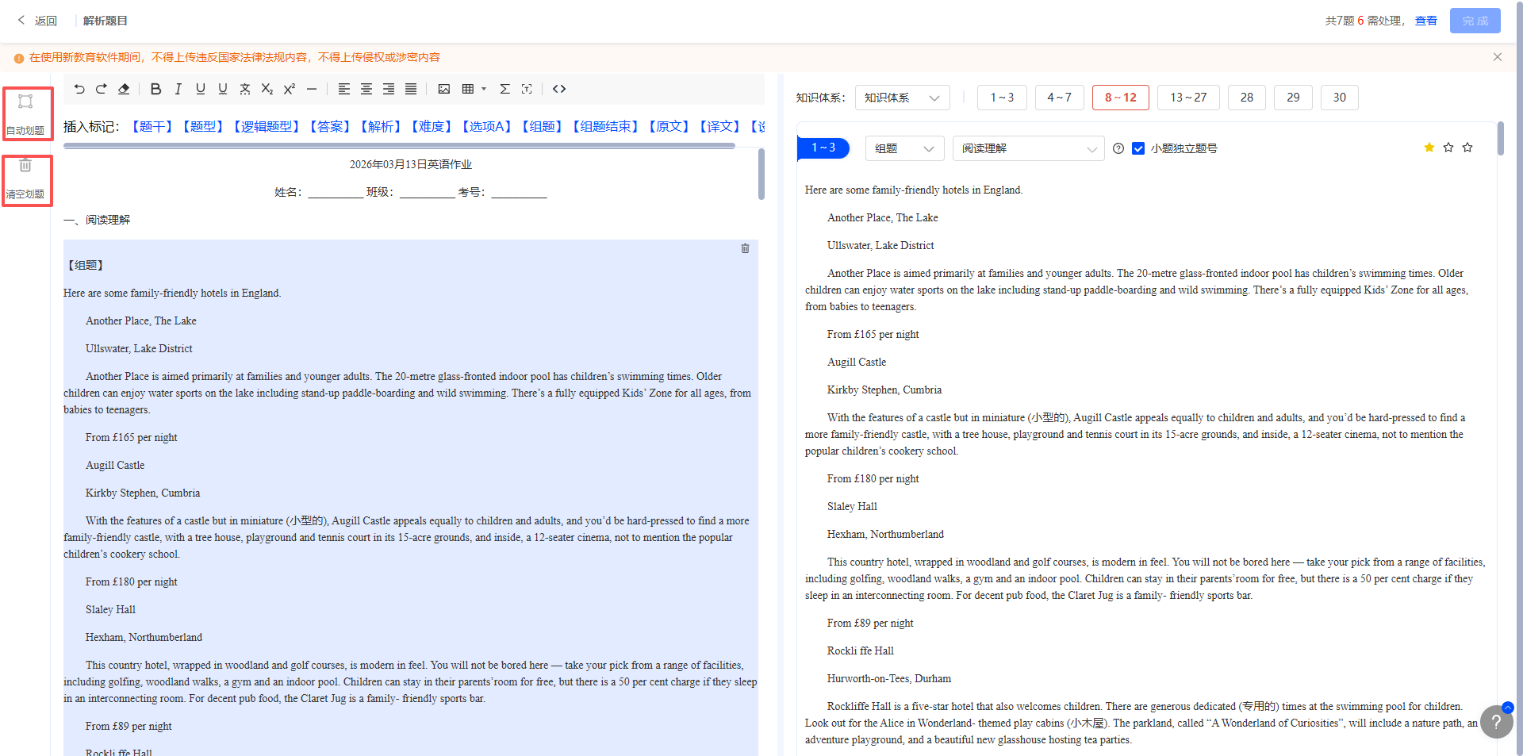Insert an image using the picture icon

(444, 90)
